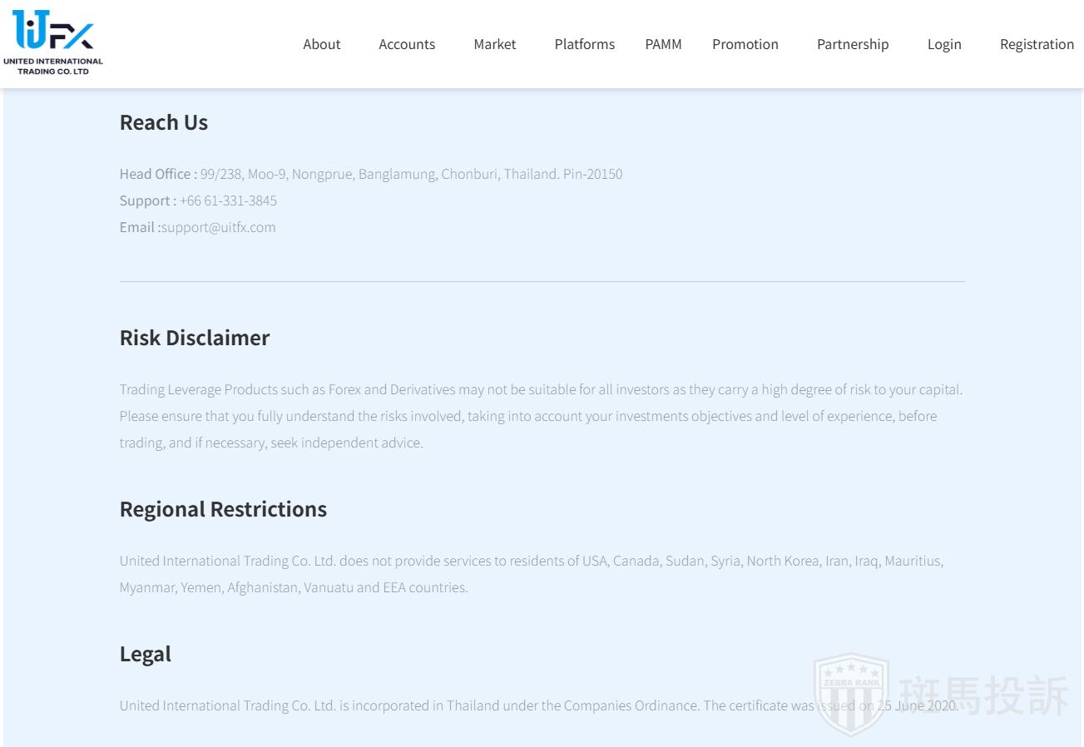This screenshot has height=747, width=1084.
Task: Go to the PAMM page
Action: click(663, 44)
